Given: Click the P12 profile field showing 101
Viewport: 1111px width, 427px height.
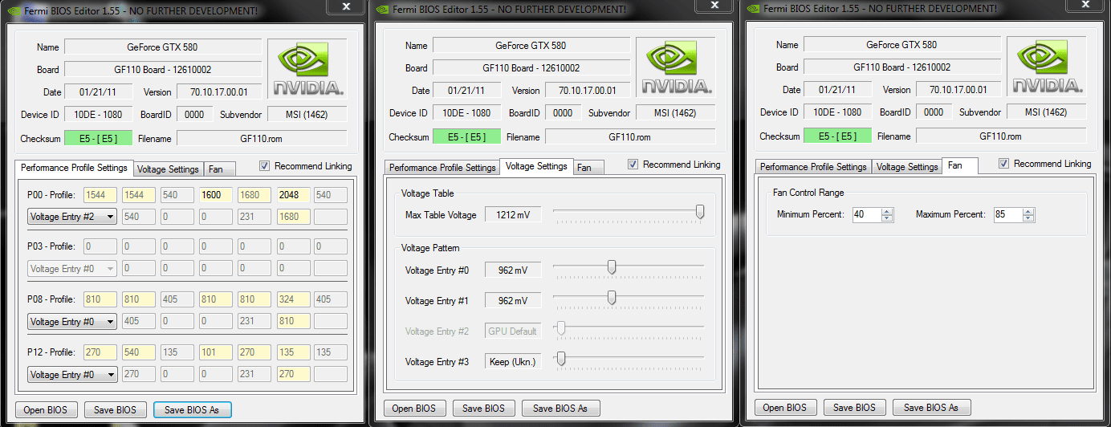Looking at the screenshot, I should click(215, 352).
